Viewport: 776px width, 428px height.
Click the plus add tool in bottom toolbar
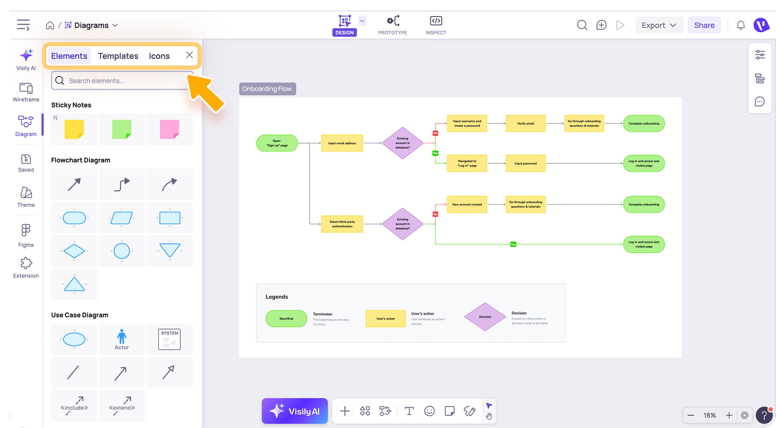click(x=345, y=411)
